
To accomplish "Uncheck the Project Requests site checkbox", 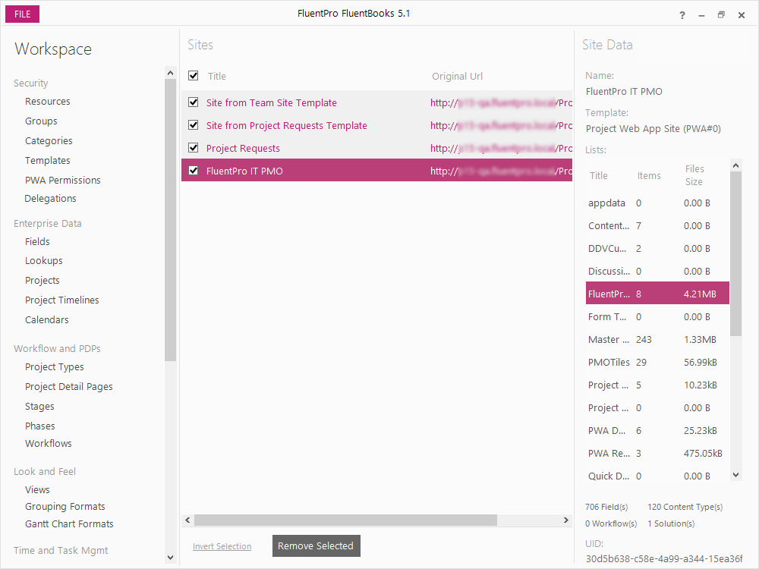I will click(193, 148).
